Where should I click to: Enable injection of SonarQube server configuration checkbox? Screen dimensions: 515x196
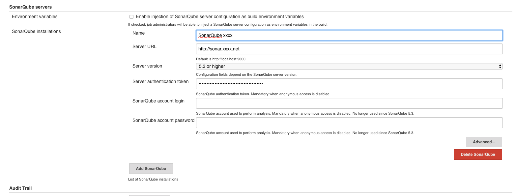pos(131,16)
